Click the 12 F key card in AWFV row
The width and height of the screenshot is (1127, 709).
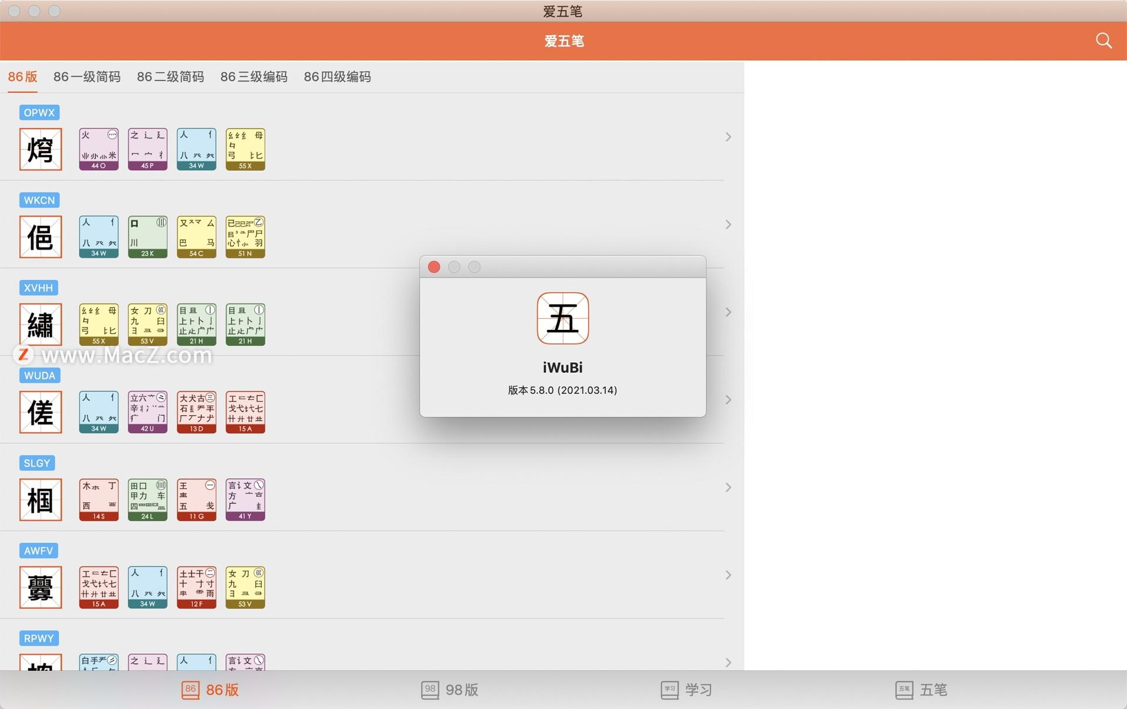click(x=197, y=587)
